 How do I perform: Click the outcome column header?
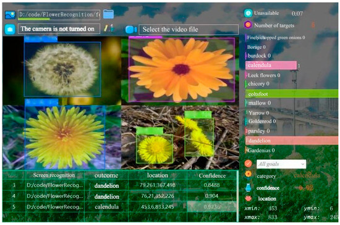pyautogui.click(x=106, y=175)
